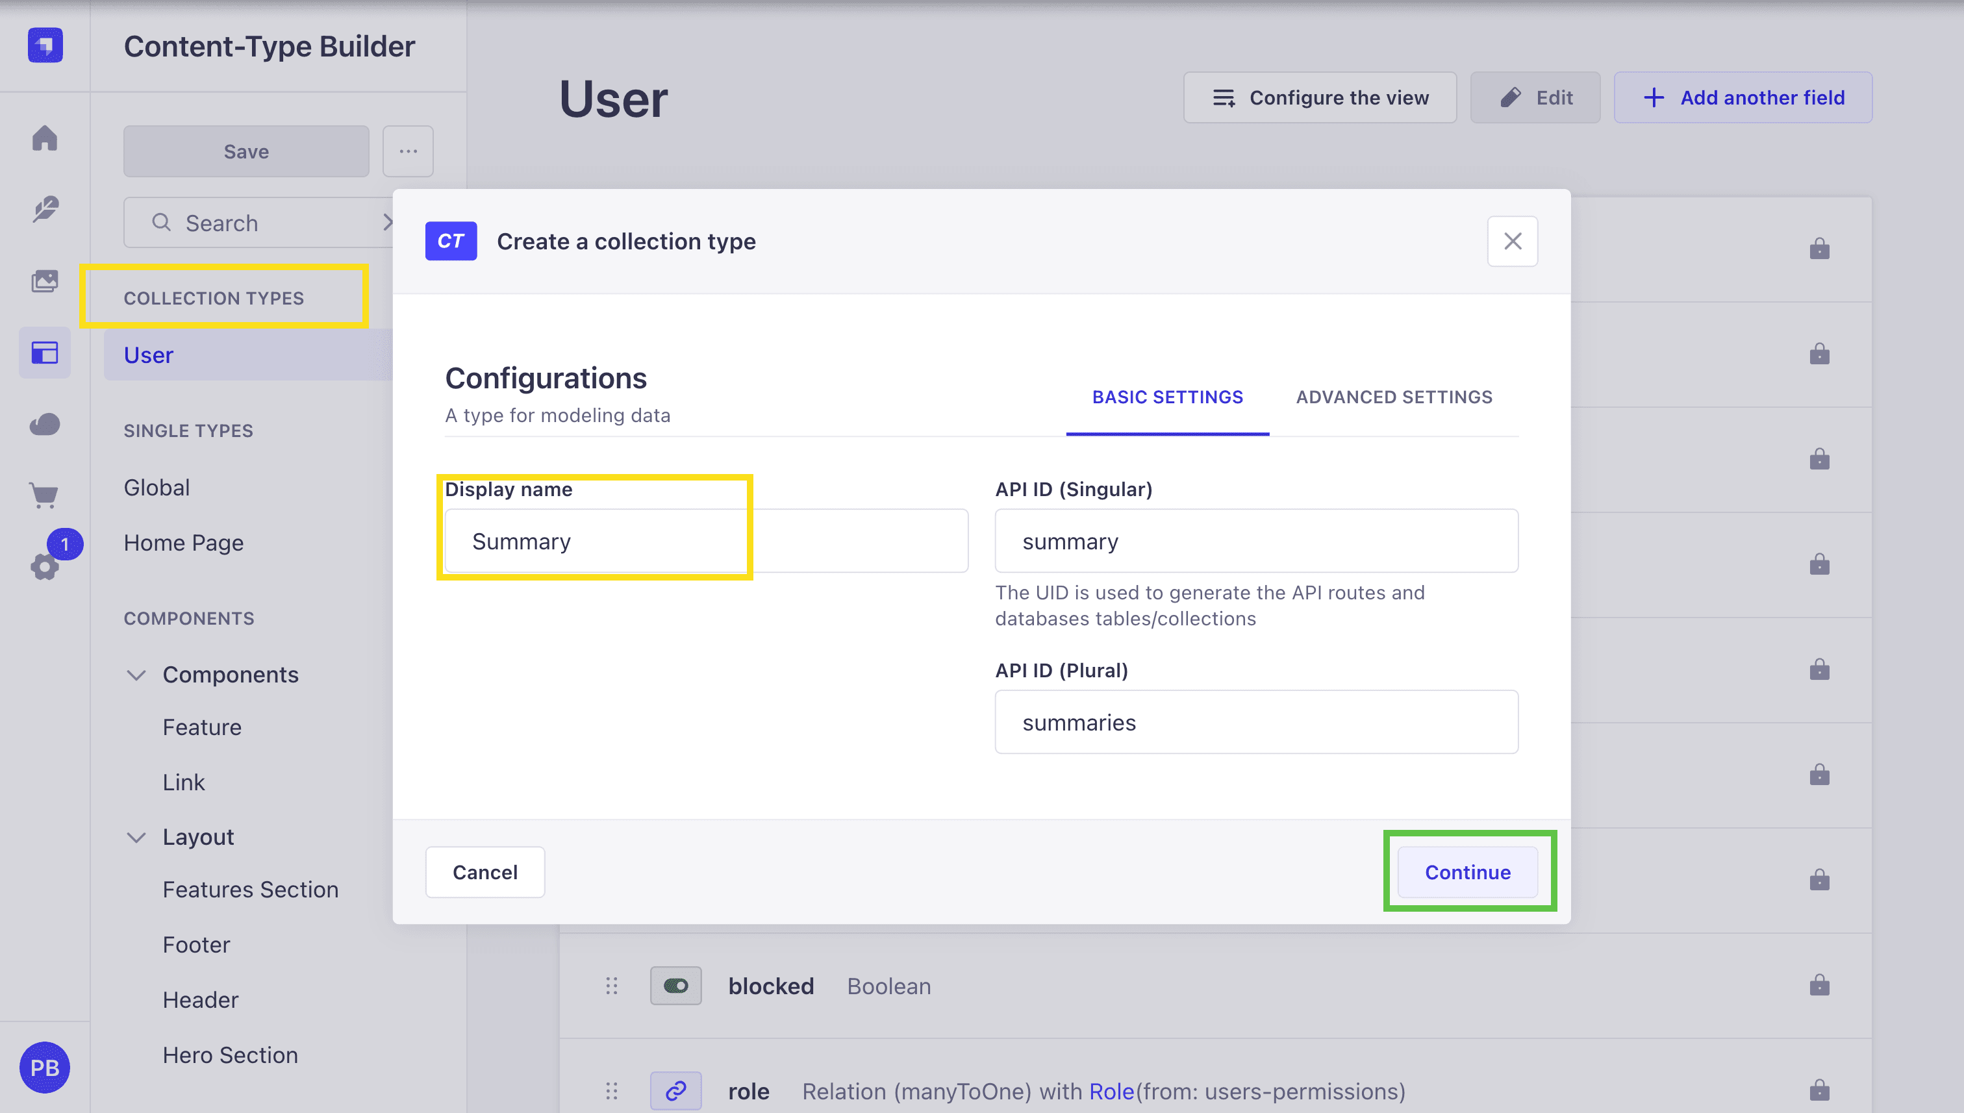Select Footer component
This screenshot has height=1113, width=1964.
pos(195,945)
